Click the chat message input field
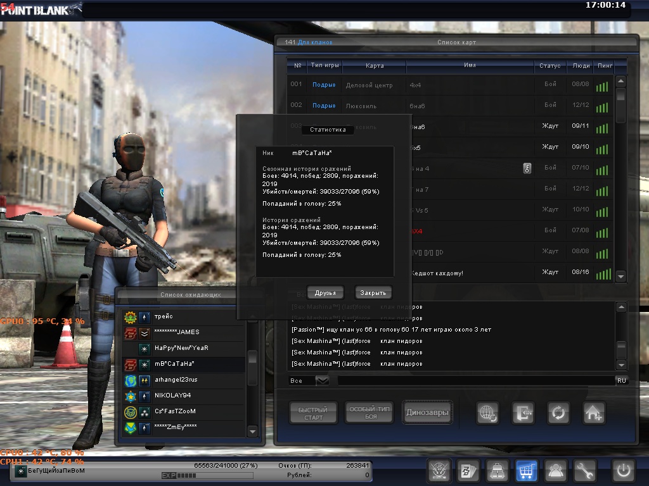Viewport: 649px width, 486px height. coord(476,380)
